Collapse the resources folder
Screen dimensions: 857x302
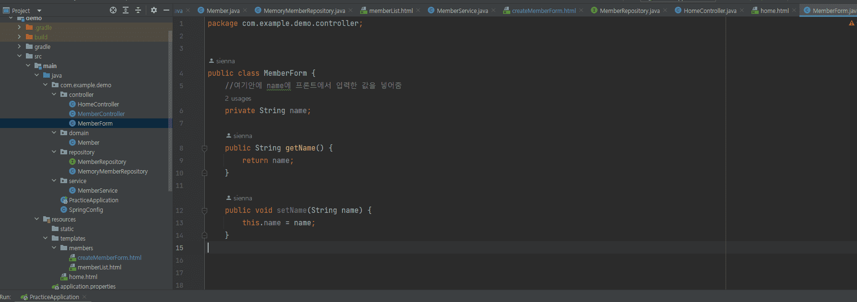[36, 219]
